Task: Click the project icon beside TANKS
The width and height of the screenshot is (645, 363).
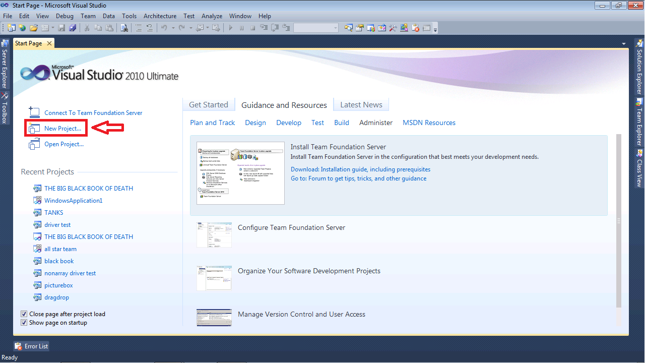Action: click(x=37, y=213)
